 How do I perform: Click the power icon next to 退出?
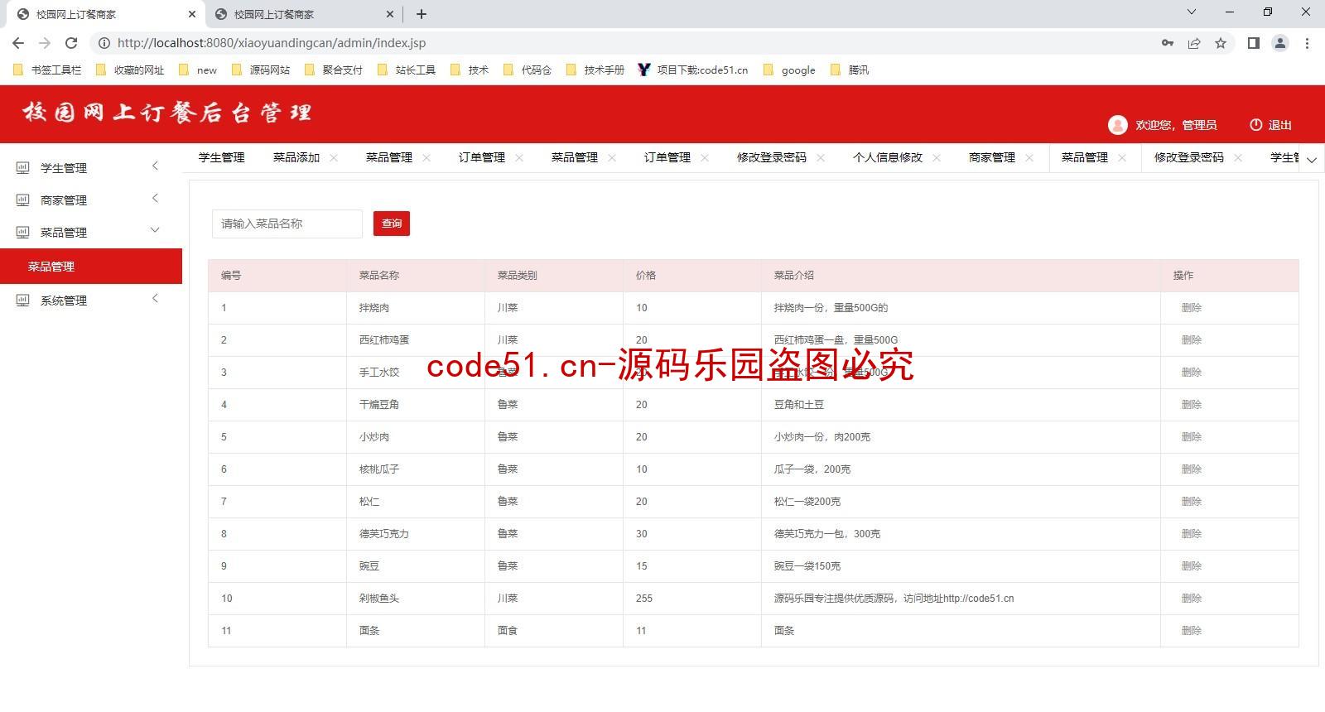tap(1255, 125)
